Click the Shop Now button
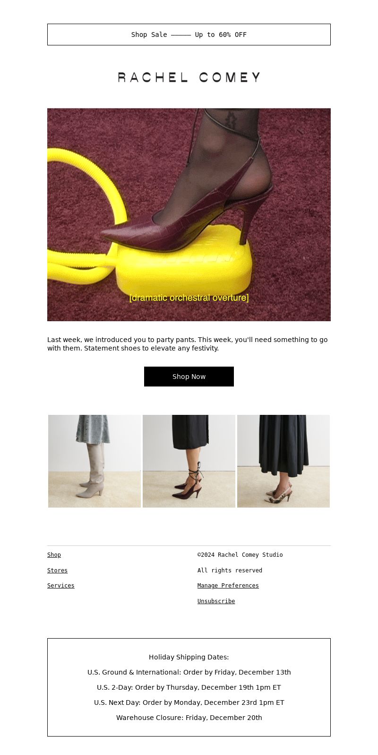 click(x=189, y=377)
